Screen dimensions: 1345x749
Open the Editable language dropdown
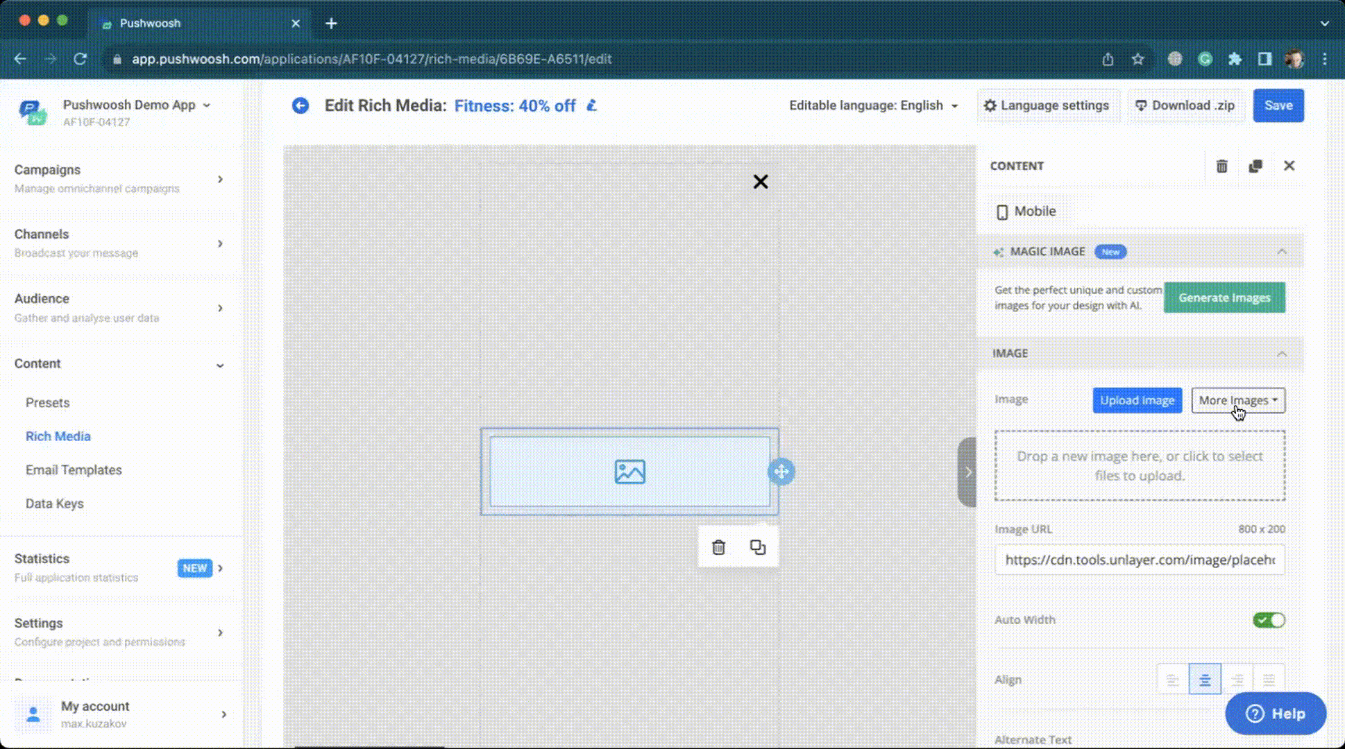873,105
